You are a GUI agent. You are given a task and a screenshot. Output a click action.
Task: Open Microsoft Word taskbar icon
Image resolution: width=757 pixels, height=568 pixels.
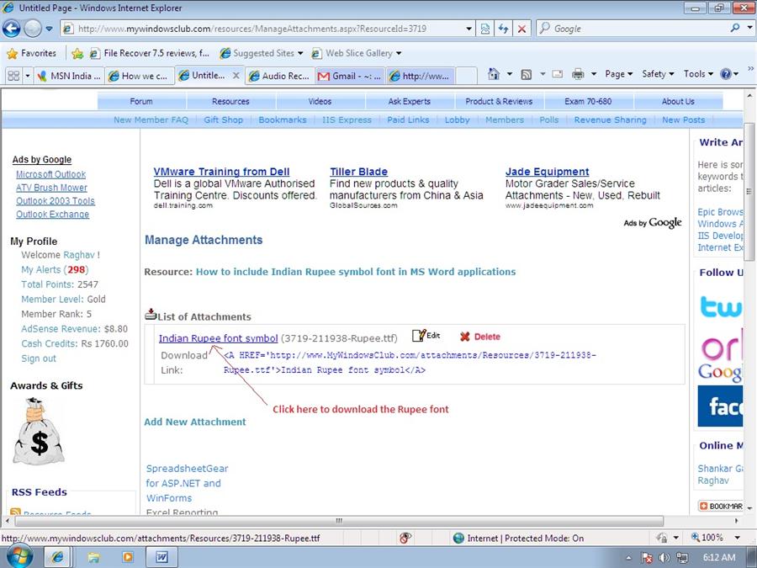tap(161, 557)
